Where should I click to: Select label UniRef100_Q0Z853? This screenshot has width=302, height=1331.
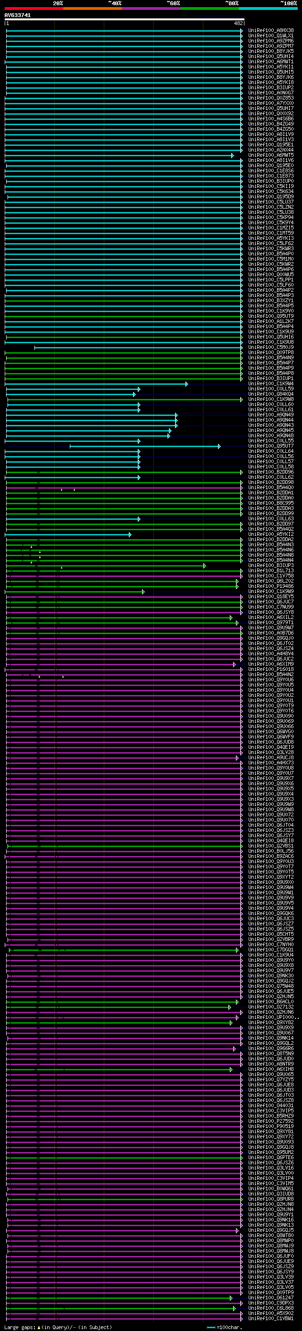click(271, 98)
